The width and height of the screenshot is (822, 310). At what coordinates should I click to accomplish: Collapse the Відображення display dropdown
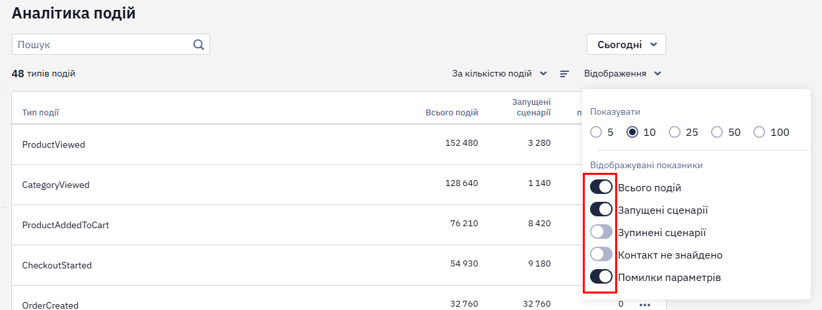[x=623, y=74]
